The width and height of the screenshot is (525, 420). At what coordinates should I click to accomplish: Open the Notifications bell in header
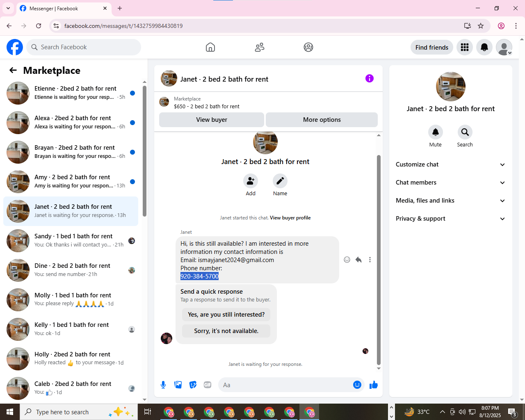click(x=484, y=47)
